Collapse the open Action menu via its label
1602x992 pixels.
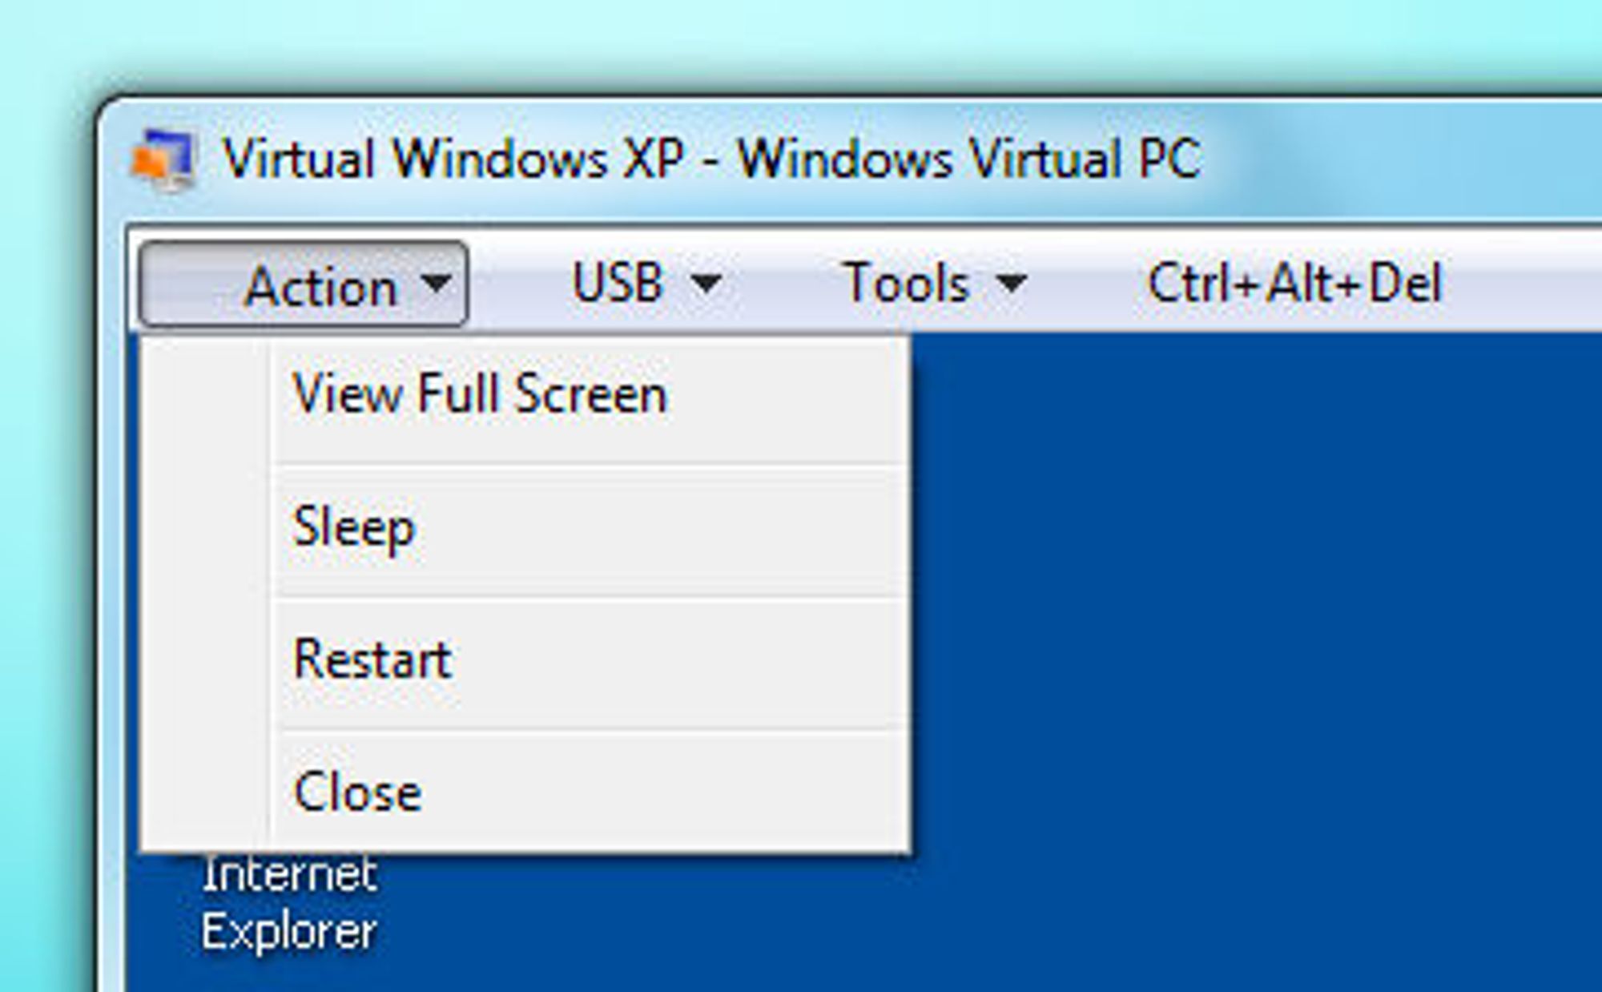320,285
